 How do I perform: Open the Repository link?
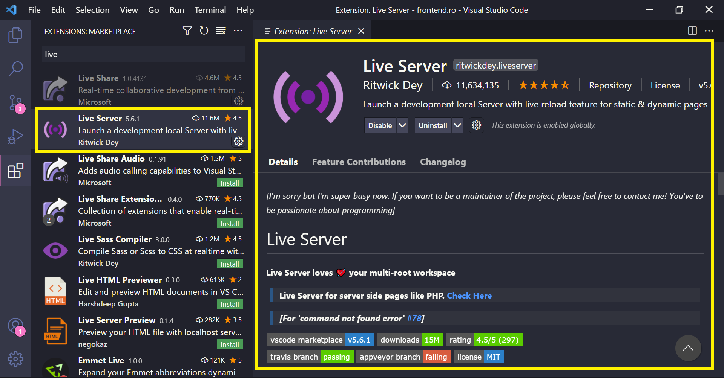click(610, 85)
